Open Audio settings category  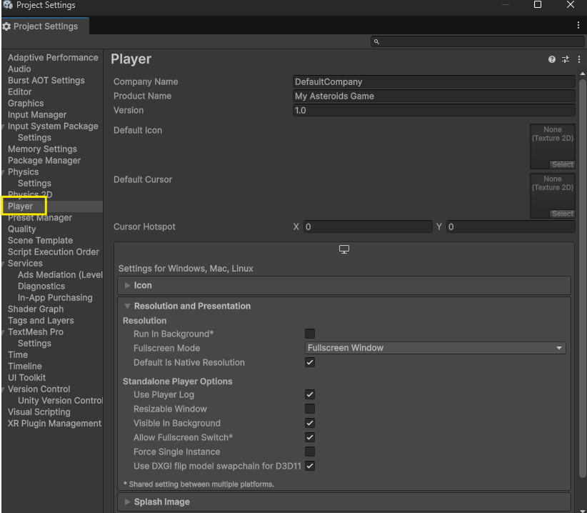19,69
